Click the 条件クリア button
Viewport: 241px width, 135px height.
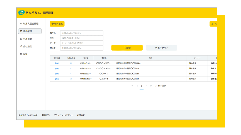point(162,48)
